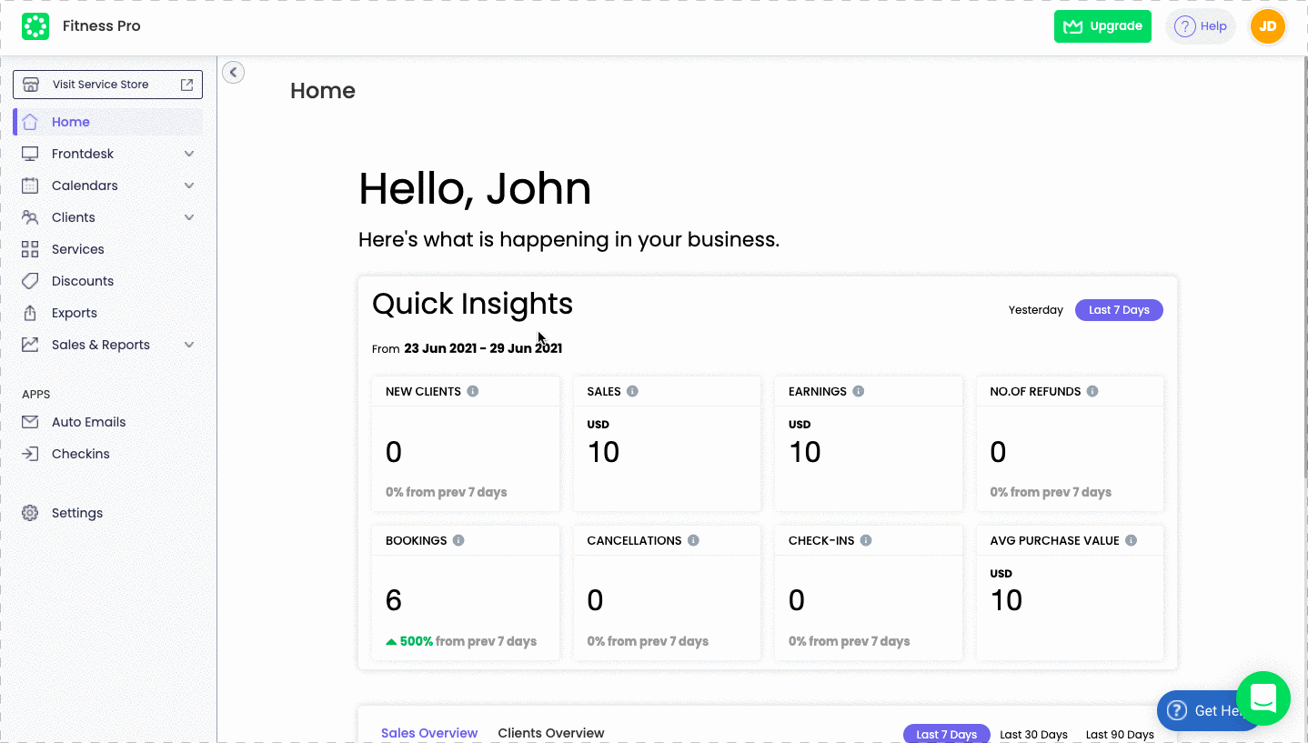The width and height of the screenshot is (1308, 743).
Task: Expand the Frontdesk menu chevron
Action: (189, 154)
